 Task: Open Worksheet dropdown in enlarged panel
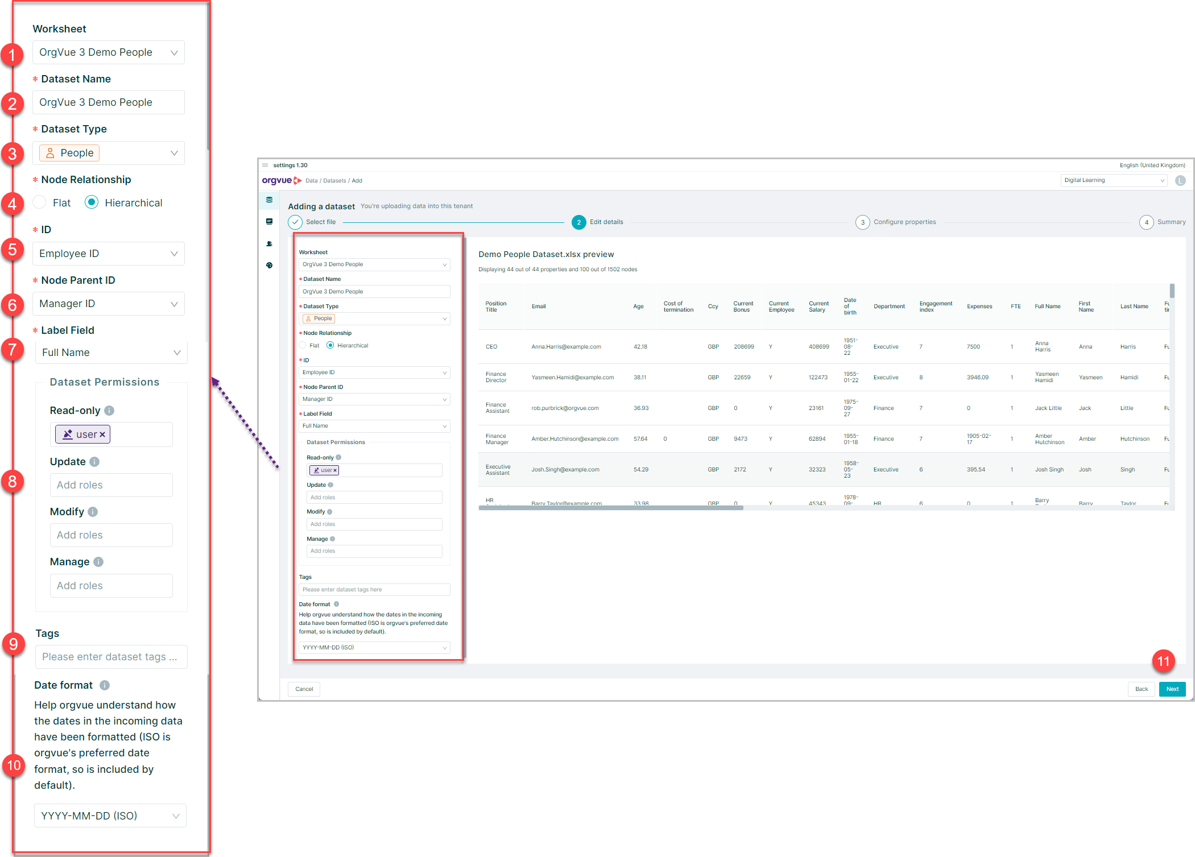pyautogui.click(x=109, y=52)
